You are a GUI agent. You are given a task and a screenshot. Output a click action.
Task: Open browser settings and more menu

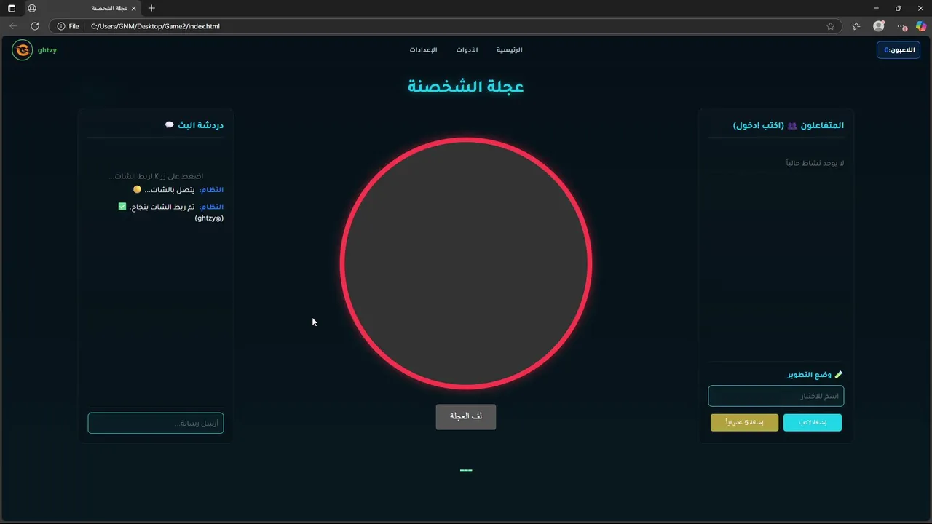[x=901, y=26]
